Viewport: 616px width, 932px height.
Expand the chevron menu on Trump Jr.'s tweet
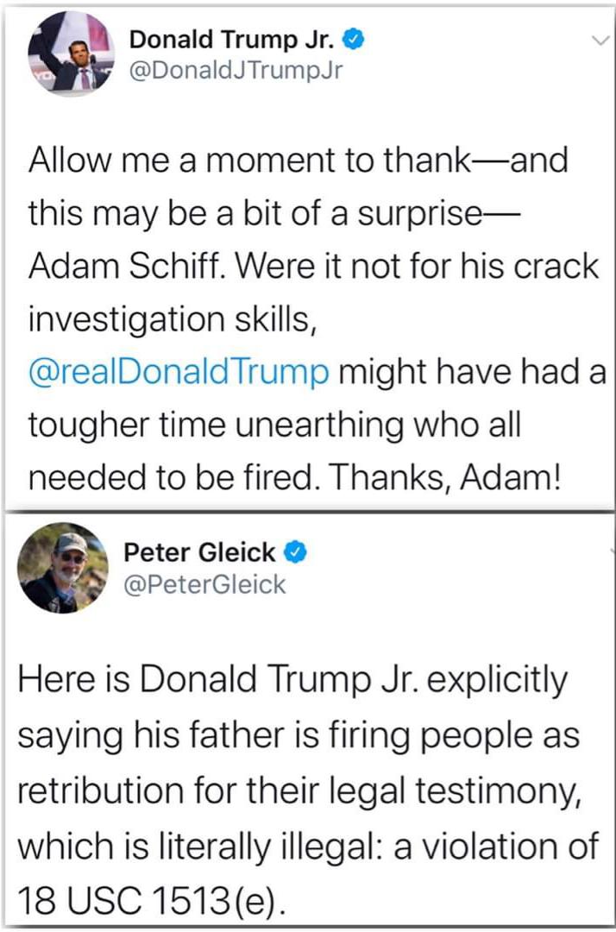[600, 41]
